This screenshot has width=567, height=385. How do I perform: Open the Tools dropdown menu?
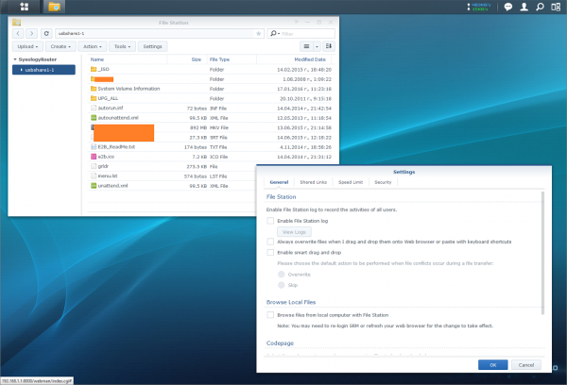click(122, 46)
